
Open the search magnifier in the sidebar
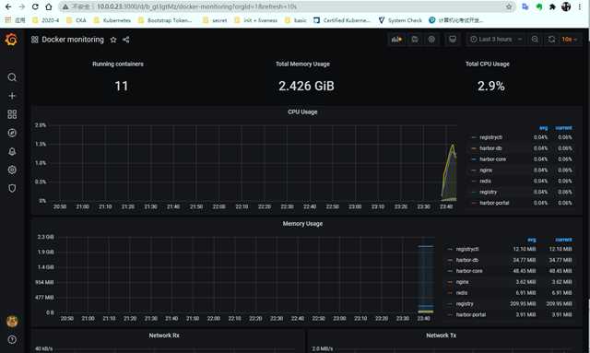click(x=12, y=77)
